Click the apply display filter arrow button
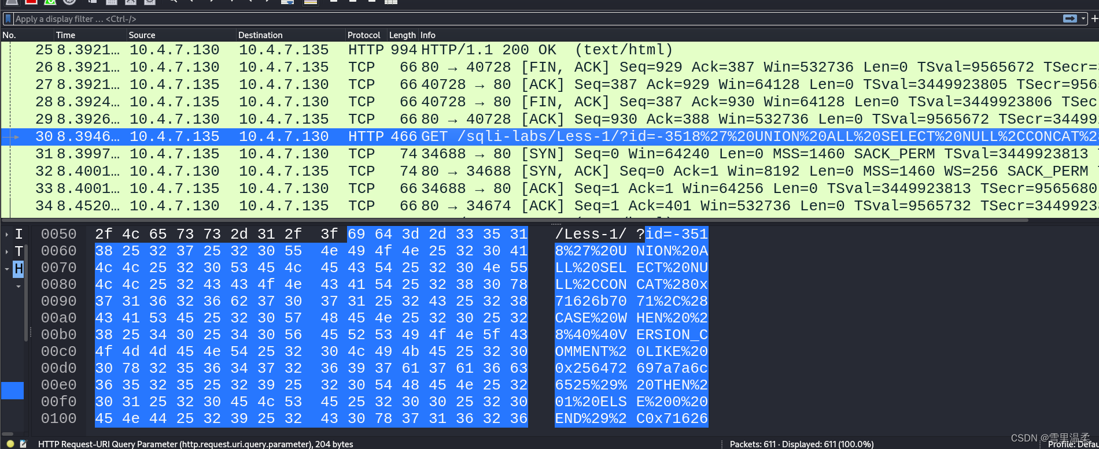The image size is (1099, 449). point(1070,18)
